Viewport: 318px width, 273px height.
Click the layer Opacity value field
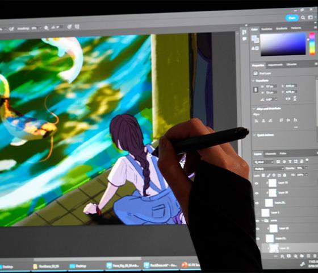(x=300, y=168)
